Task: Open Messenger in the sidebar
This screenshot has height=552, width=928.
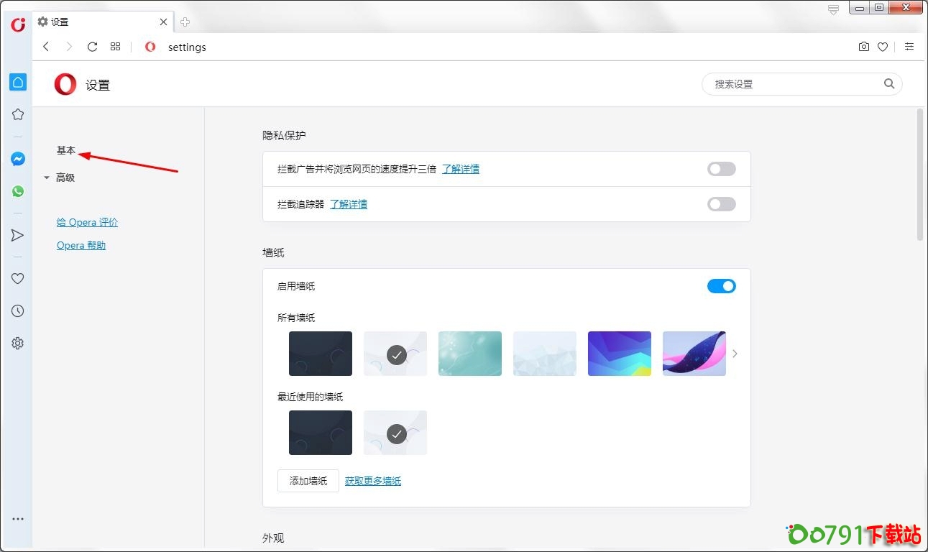Action: point(18,159)
